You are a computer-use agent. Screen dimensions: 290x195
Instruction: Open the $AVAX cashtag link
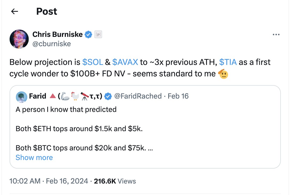click(125, 62)
